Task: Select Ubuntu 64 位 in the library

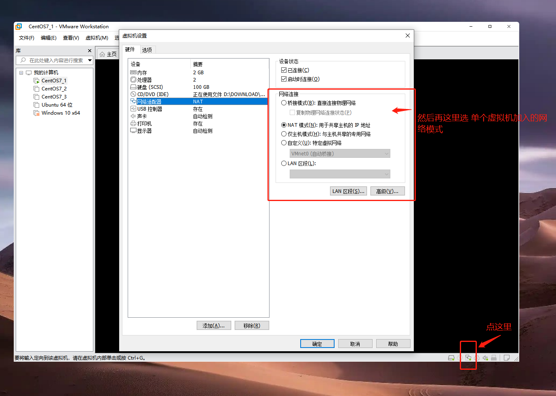Action: [57, 105]
